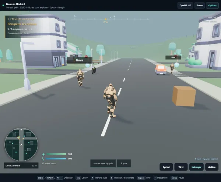Screen dimensions: 221x182
Task: Click the ZQSD key hint
Action: [41, 178]
